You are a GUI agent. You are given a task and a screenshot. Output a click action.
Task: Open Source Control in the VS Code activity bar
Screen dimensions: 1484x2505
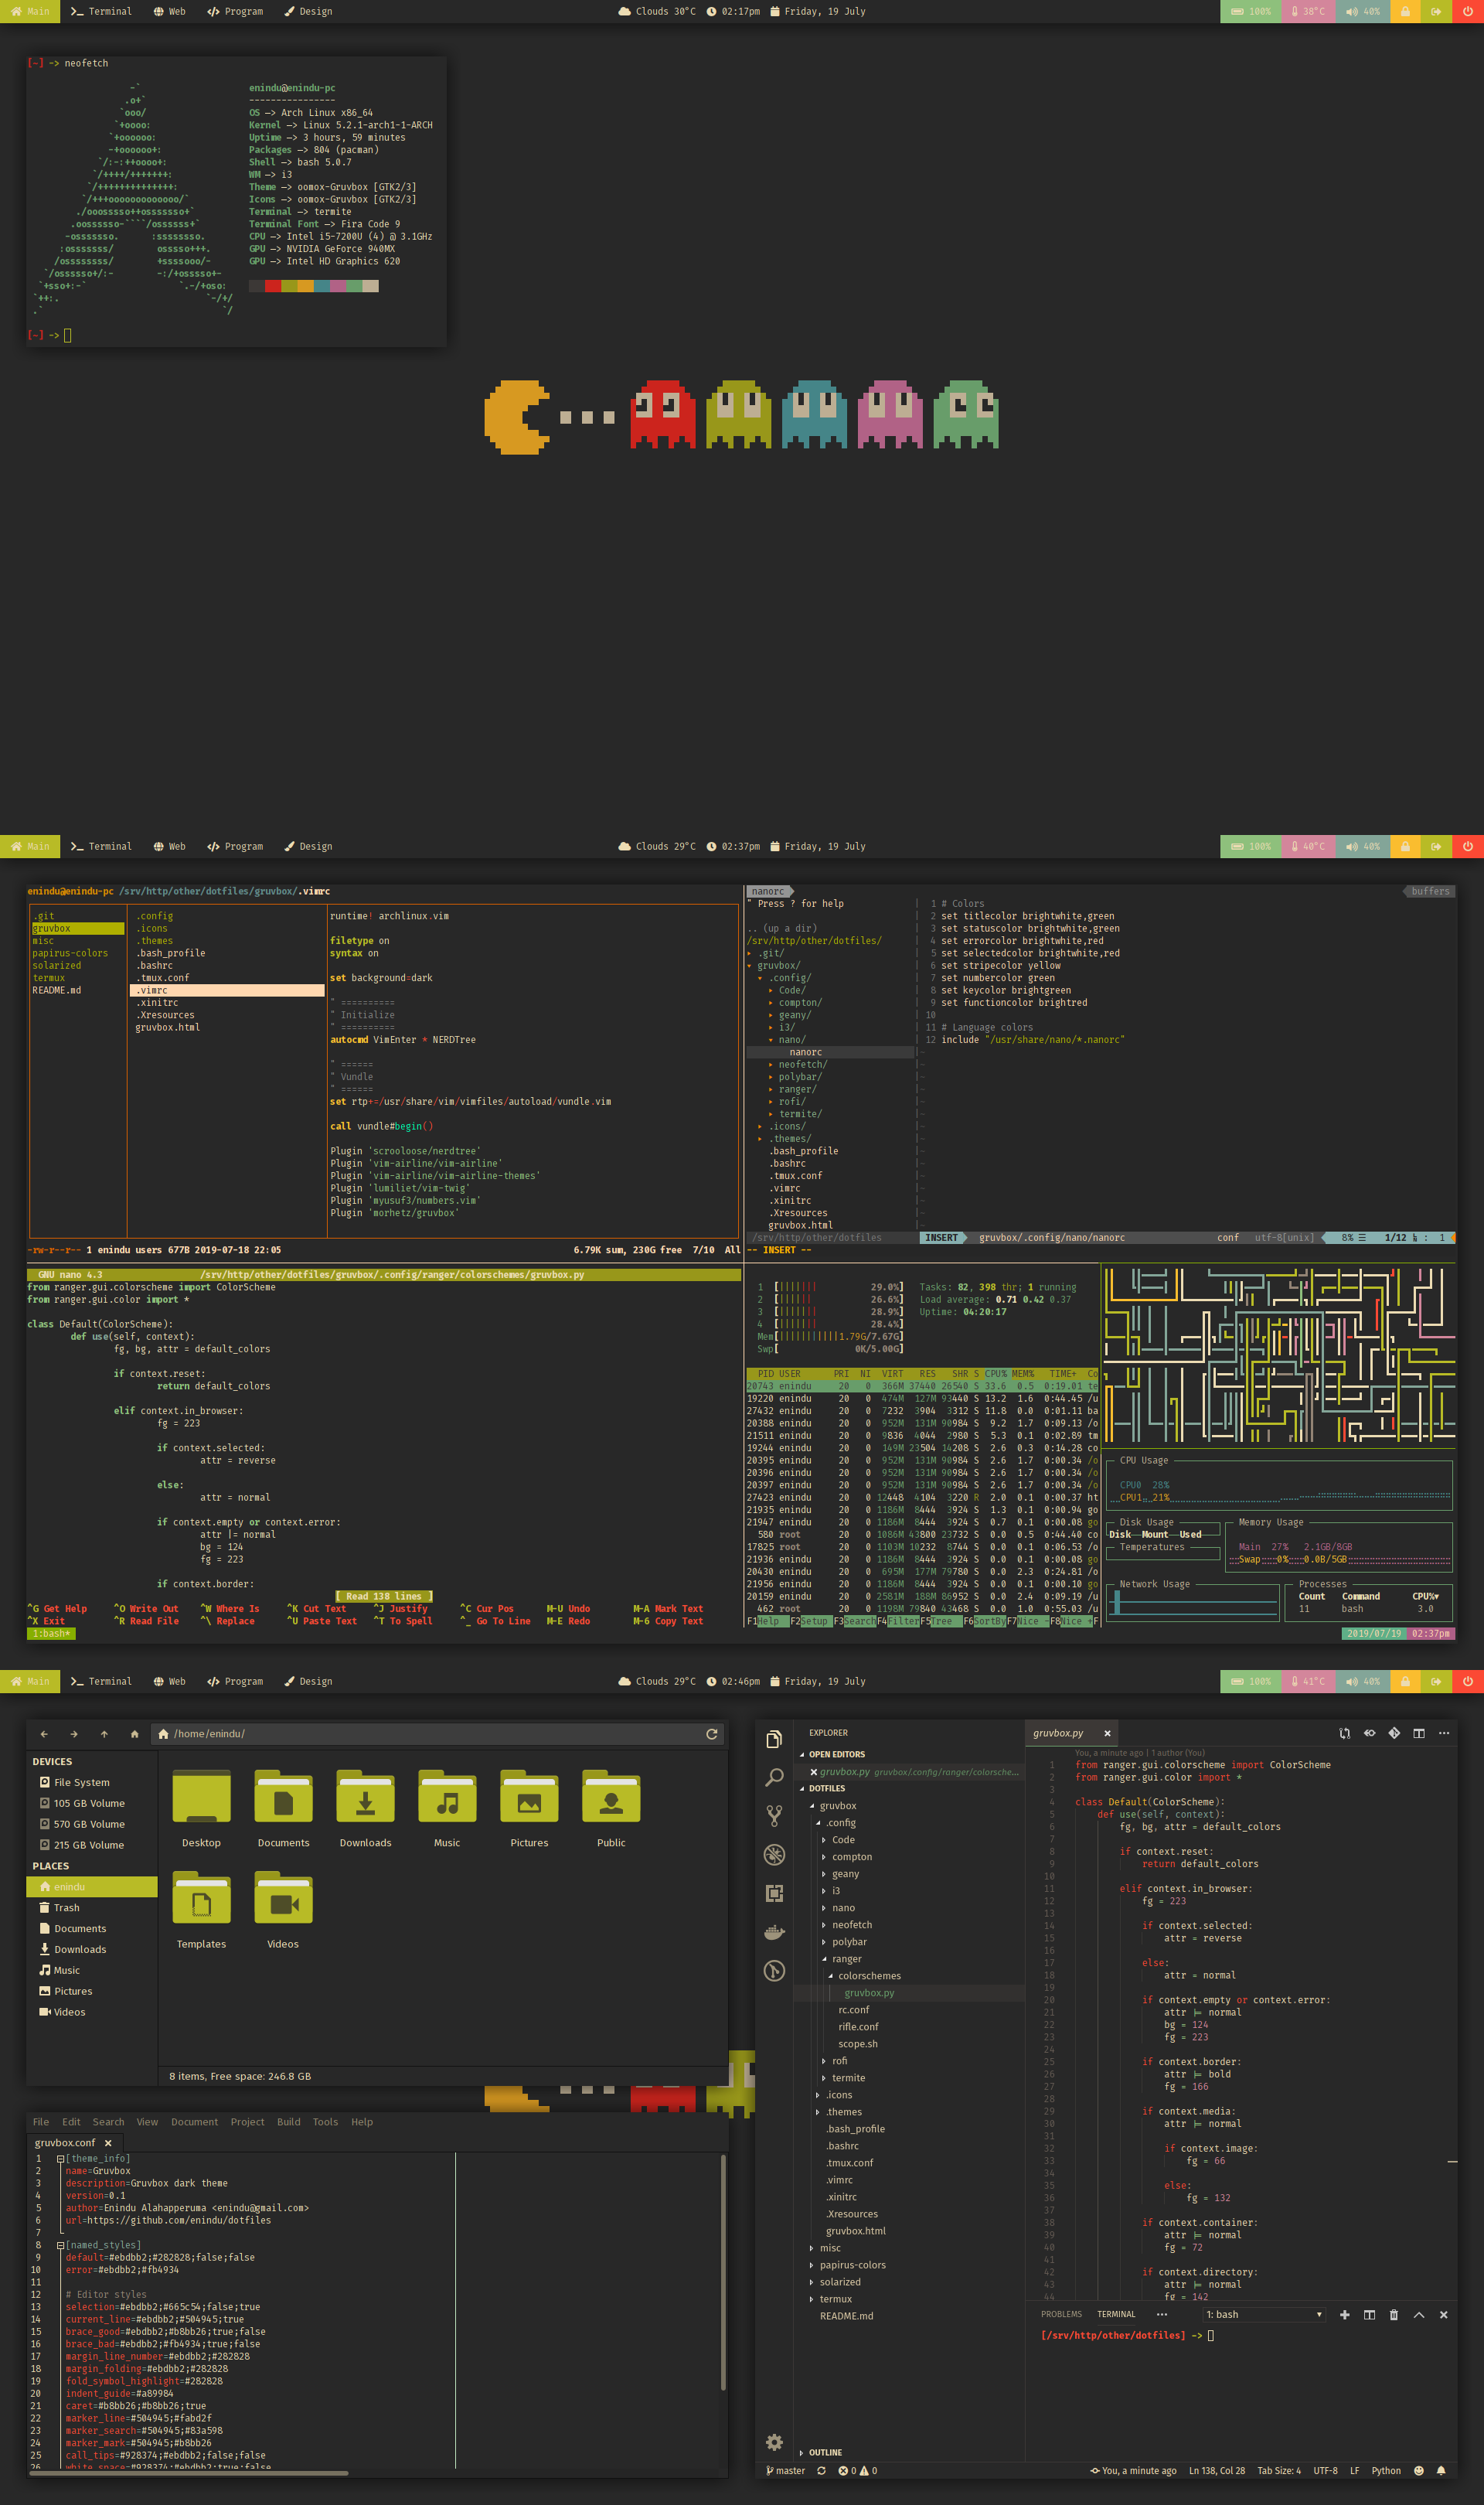pyautogui.click(x=775, y=1815)
